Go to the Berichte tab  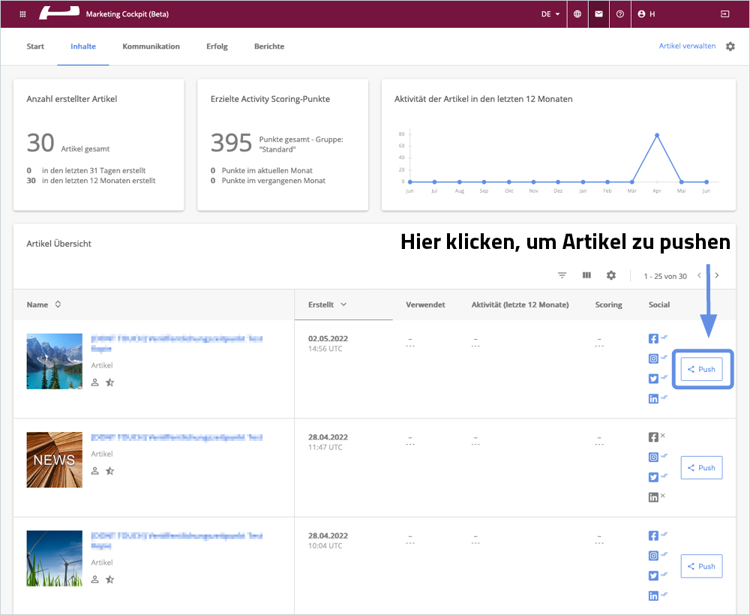(x=269, y=46)
